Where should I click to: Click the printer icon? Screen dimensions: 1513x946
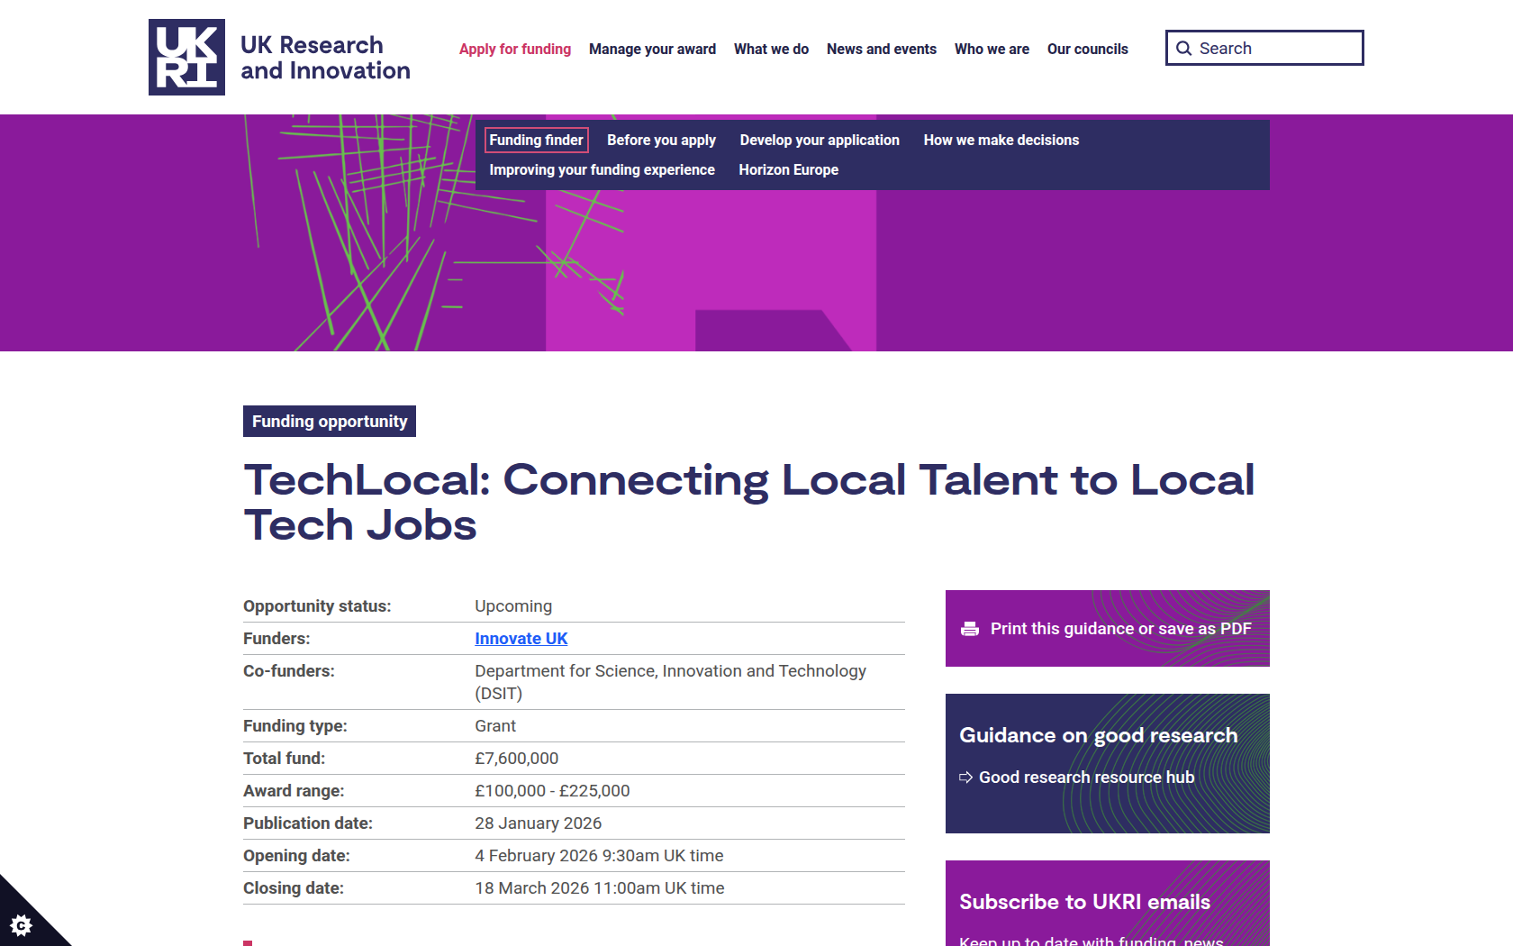click(x=970, y=629)
